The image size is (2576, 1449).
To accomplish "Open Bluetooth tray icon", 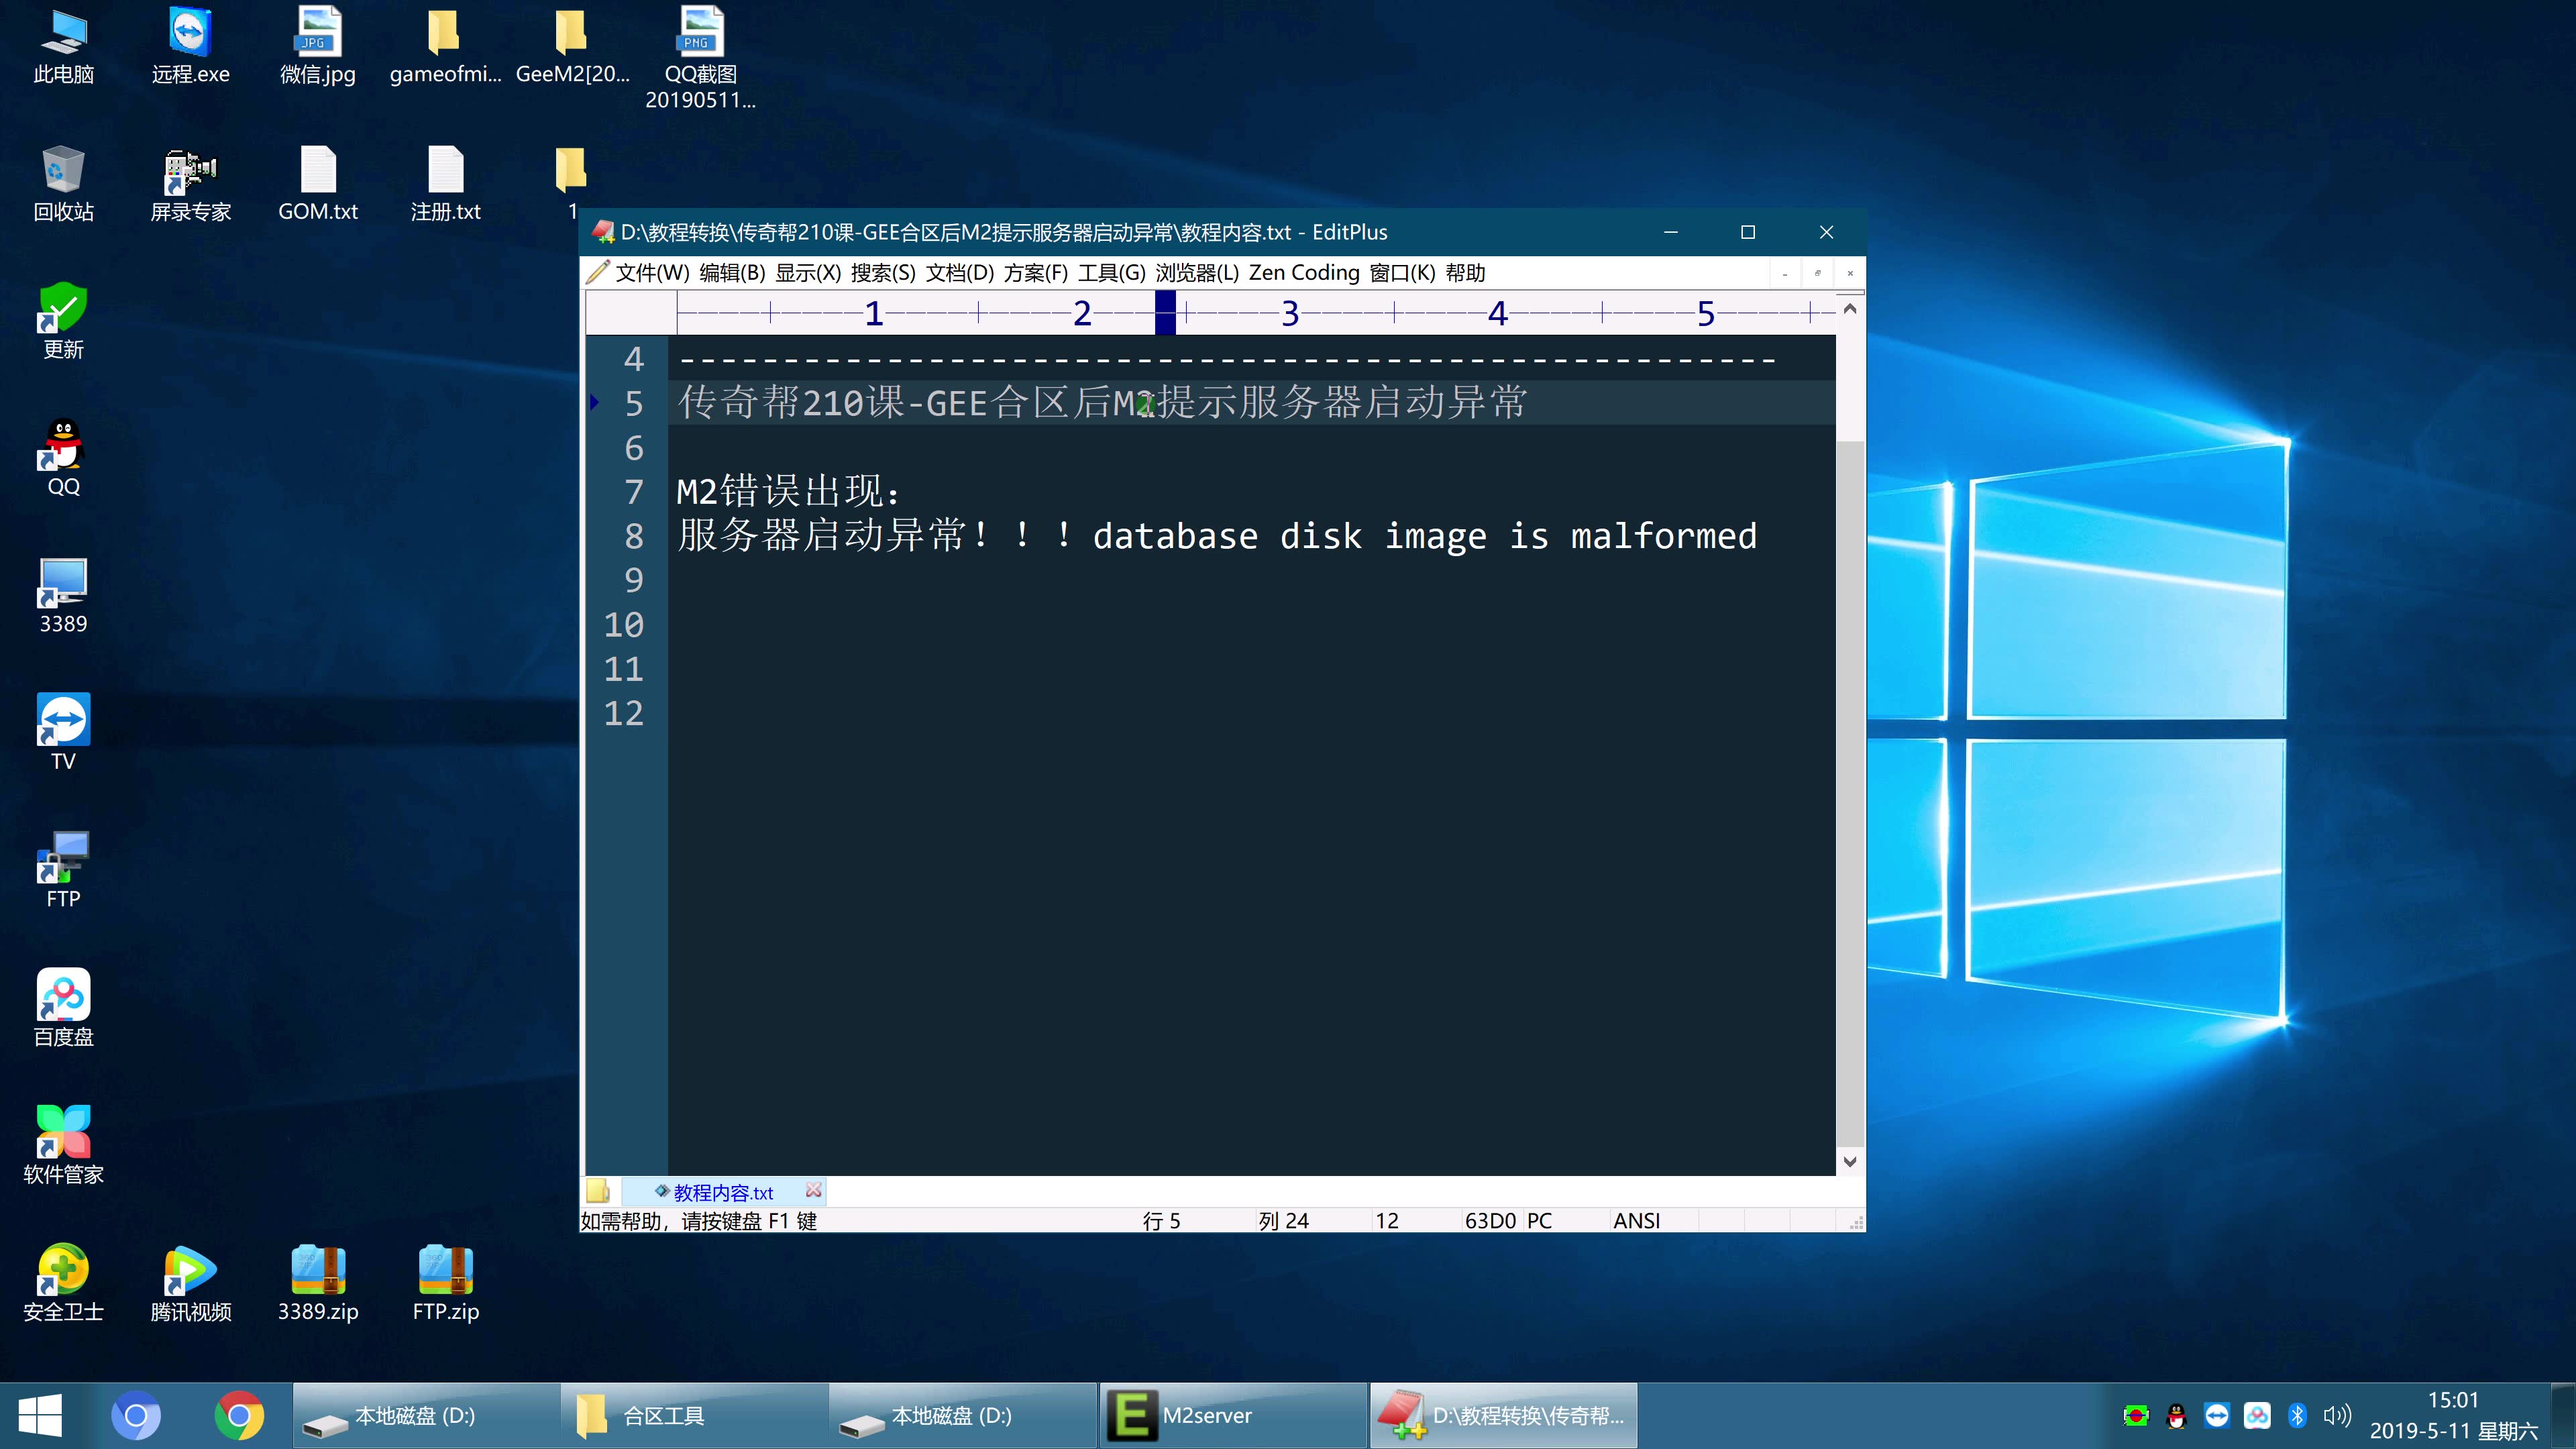I will pos(2297,1416).
